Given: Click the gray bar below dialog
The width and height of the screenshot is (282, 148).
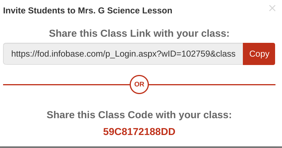Looking at the screenshot, I should [141, 147].
